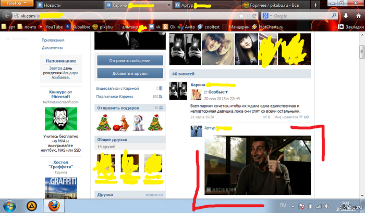Image resolution: width=365 pixels, height=213 pixels.
Task: Open the AIMP player taskbar icon
Action: click(x=32, y=206)
